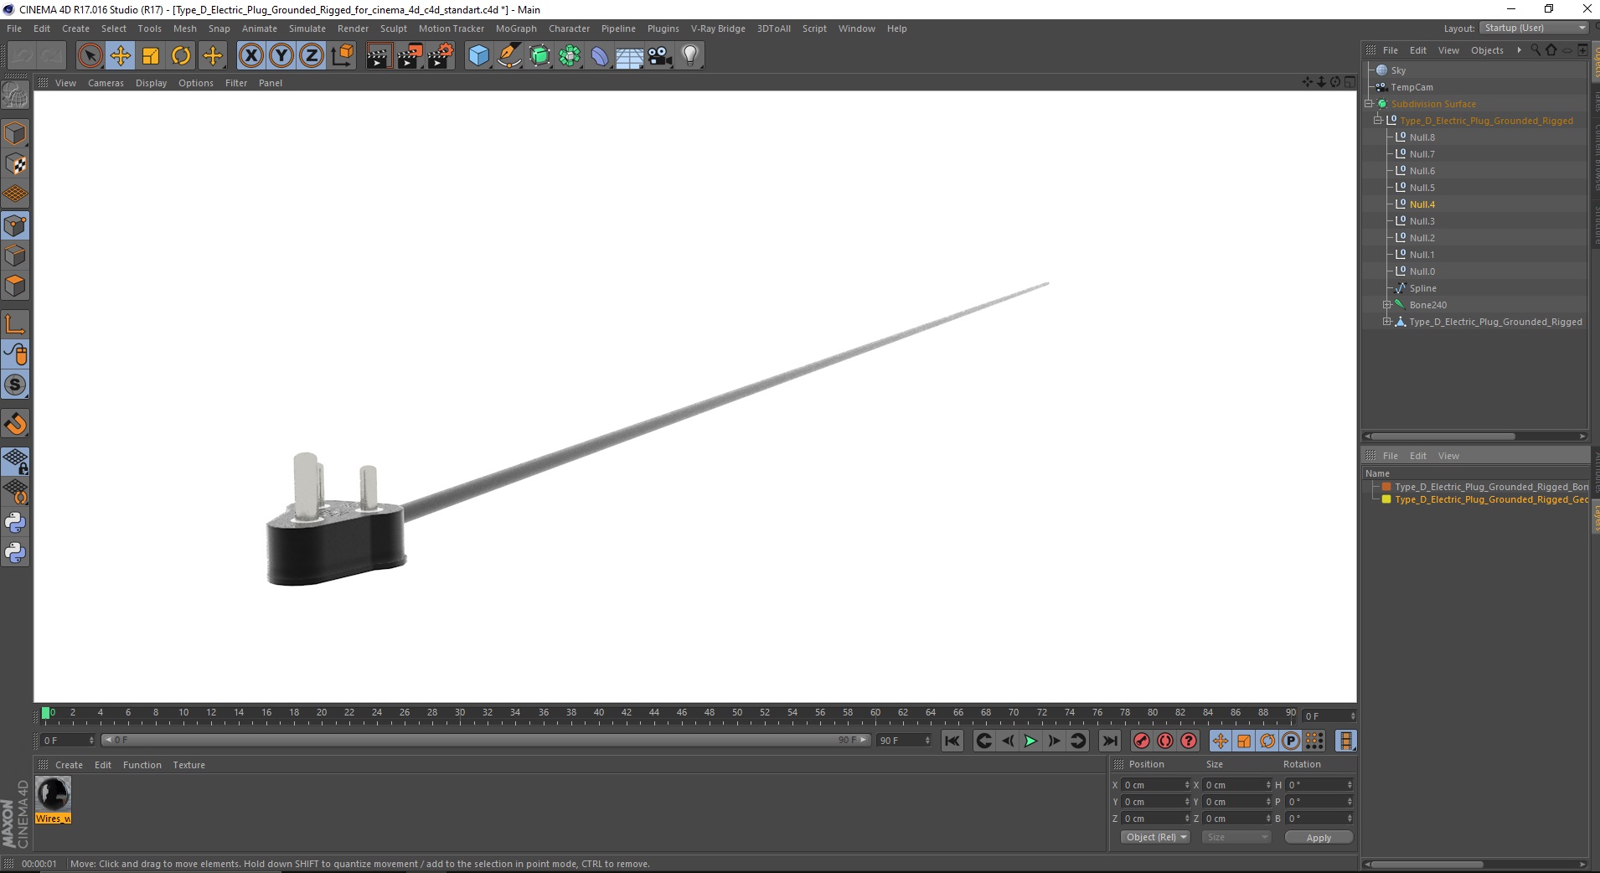Switch to Points mode
This screenshot has width=1600, height=873.
pyautogui.click(x=15, y=225)
